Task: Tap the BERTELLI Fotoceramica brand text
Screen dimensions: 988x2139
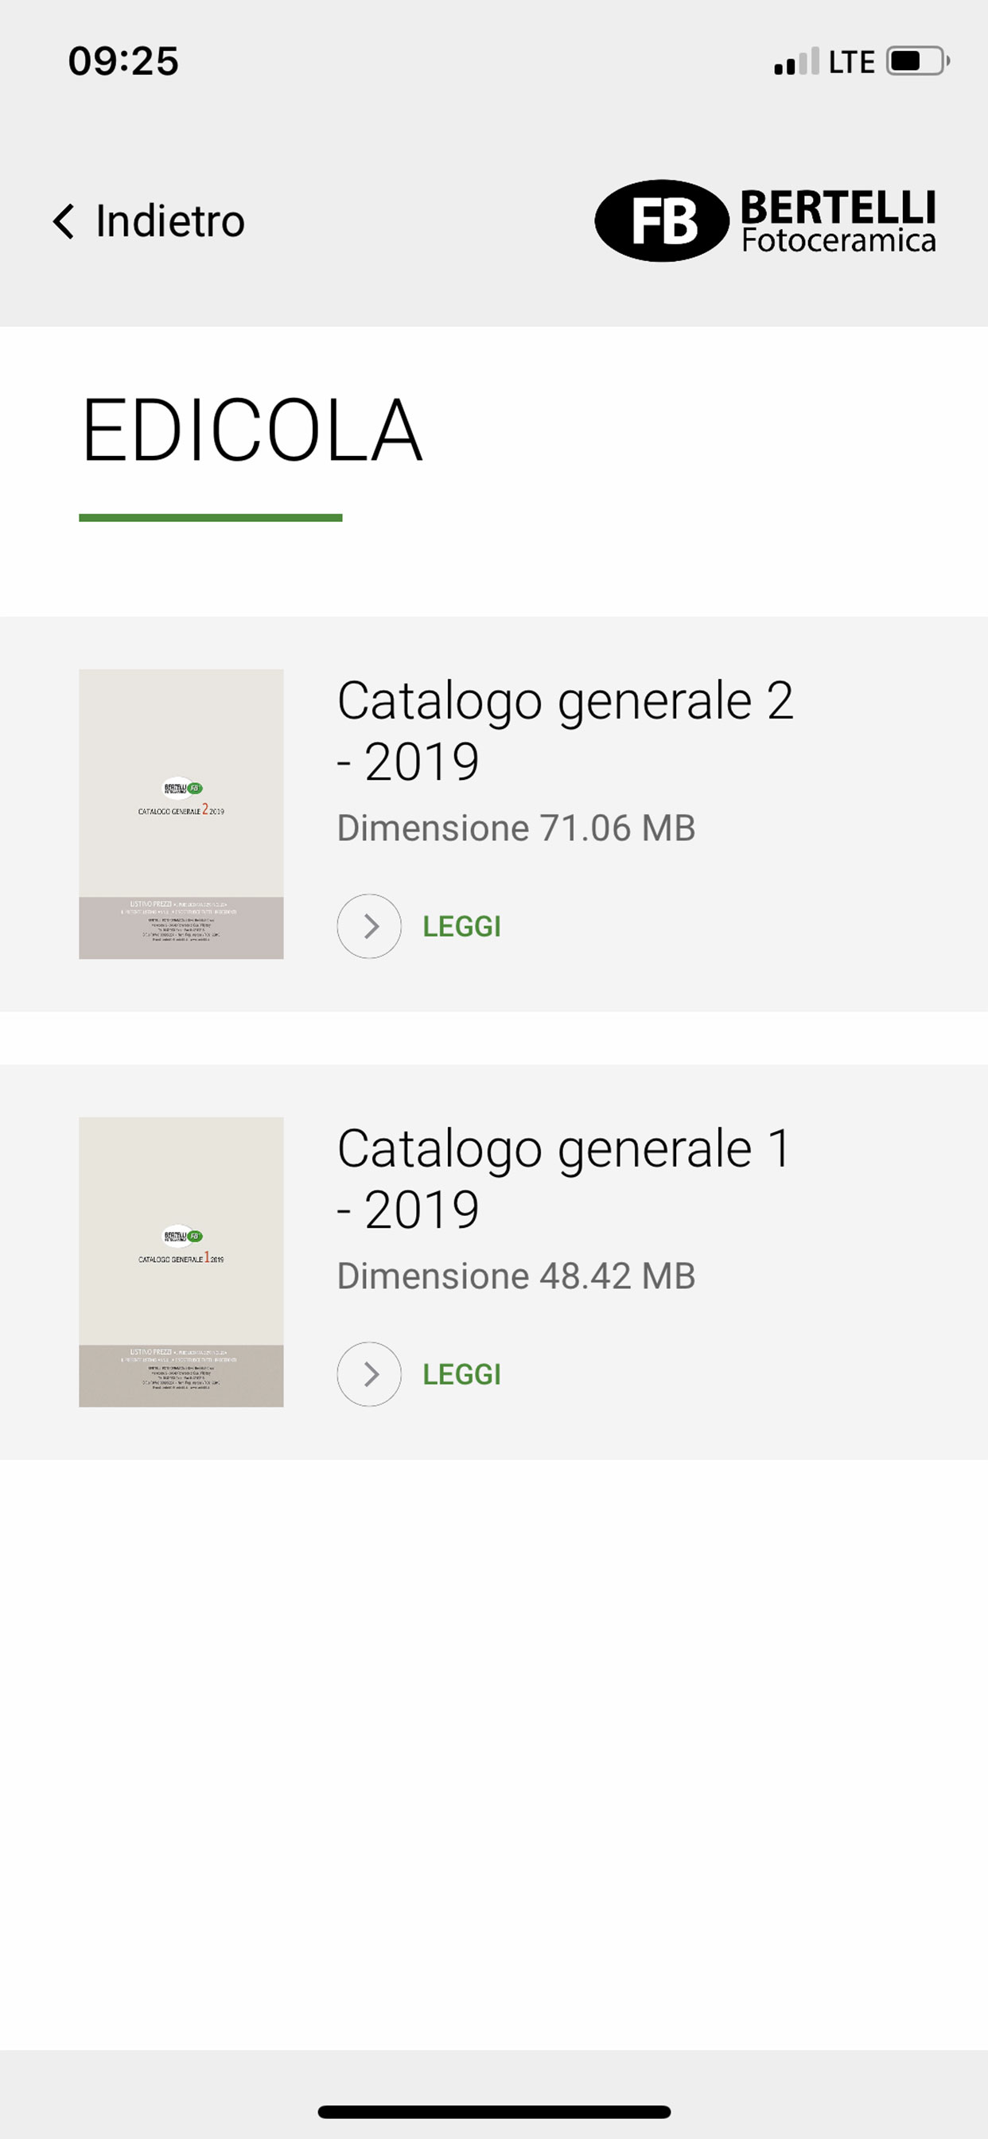Action: pos(838,221)
